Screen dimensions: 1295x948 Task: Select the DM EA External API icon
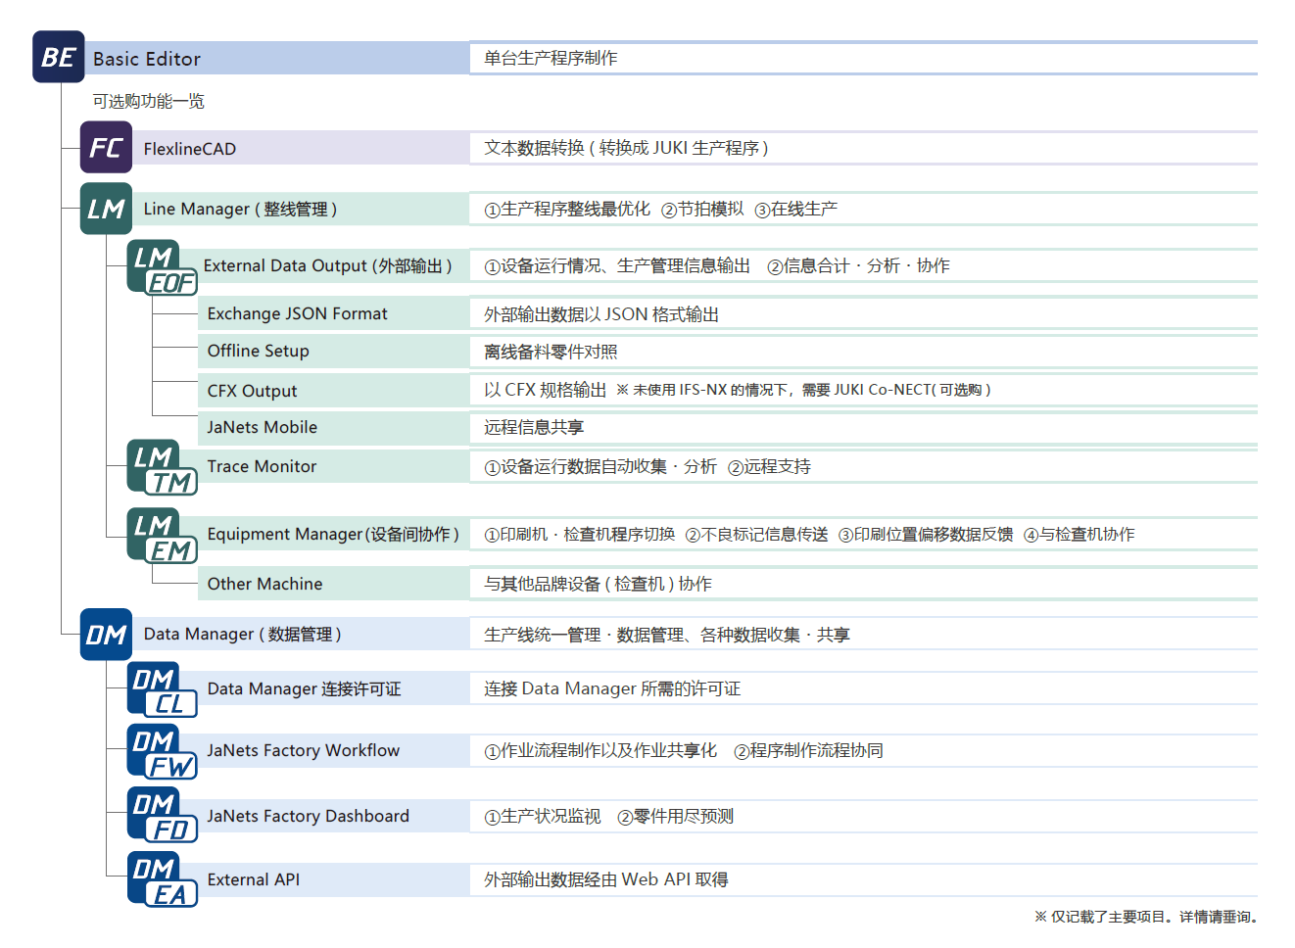(162, 880)
